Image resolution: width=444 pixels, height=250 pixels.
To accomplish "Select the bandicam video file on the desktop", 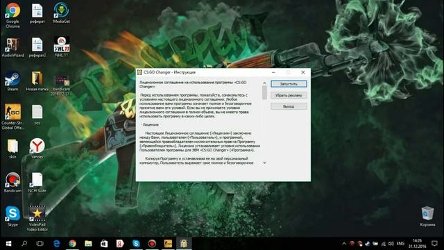I will (x=62, y=85).
